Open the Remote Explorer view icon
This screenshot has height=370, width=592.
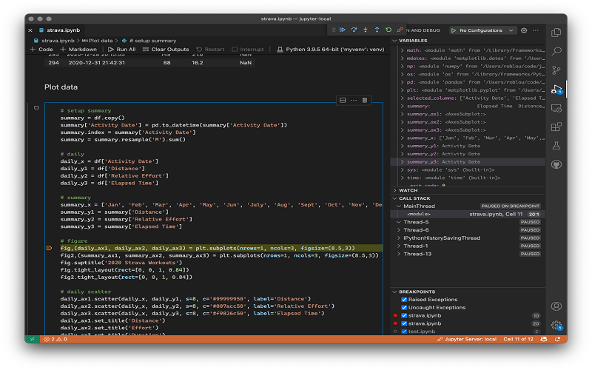[x=556, y=108]
